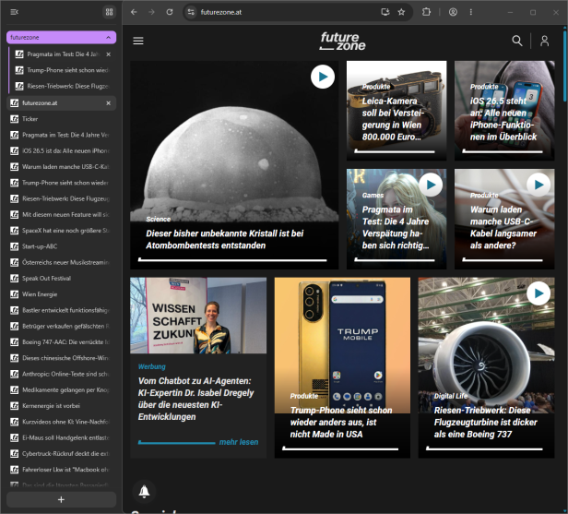Open the Trump-Phone tab in futurezone group
Screen dimensions: 568x514
[x=64, y=70]
